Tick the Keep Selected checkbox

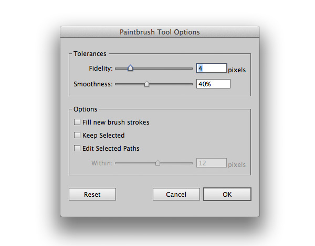77,135
